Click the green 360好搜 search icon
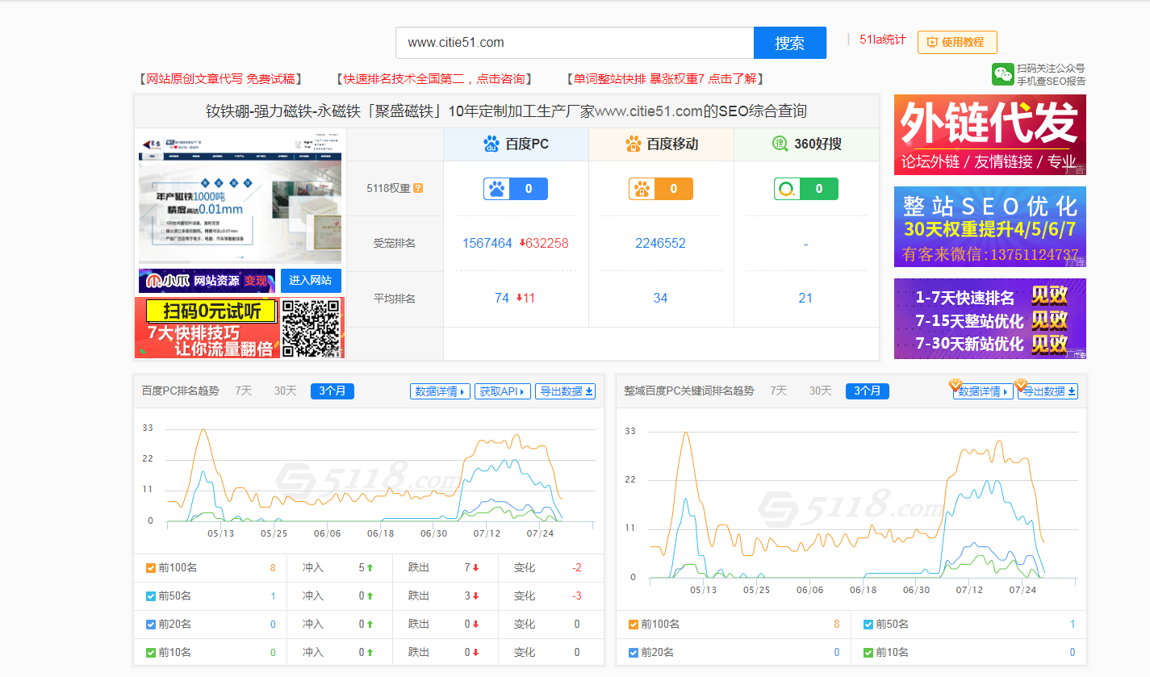1150x677 pixels. (780, 144)
